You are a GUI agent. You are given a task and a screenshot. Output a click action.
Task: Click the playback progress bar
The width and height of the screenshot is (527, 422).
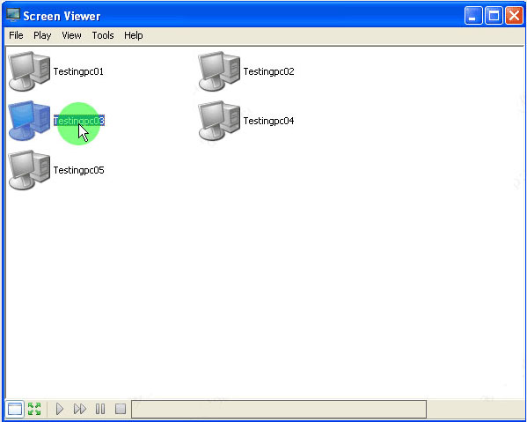(x=279, y=409)
